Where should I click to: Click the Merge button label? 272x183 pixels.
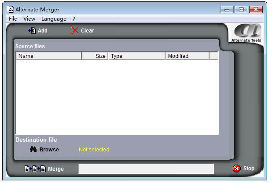tap(56, 169)
